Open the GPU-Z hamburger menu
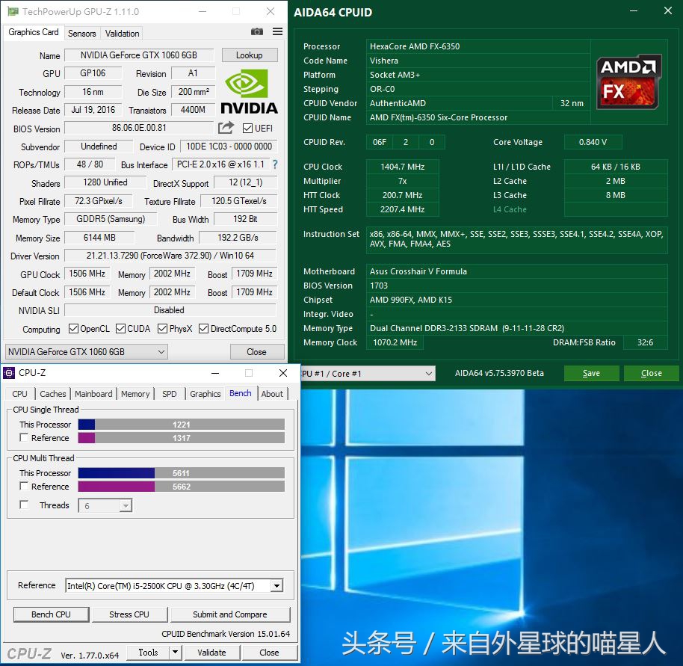Image resolution: width=683 pixels, height=666 pixels. 276,31
